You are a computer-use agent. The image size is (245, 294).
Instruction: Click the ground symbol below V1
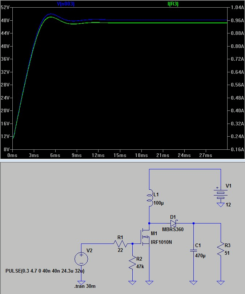pos(221,205)
